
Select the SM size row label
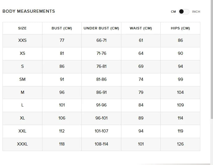point(22,79)
